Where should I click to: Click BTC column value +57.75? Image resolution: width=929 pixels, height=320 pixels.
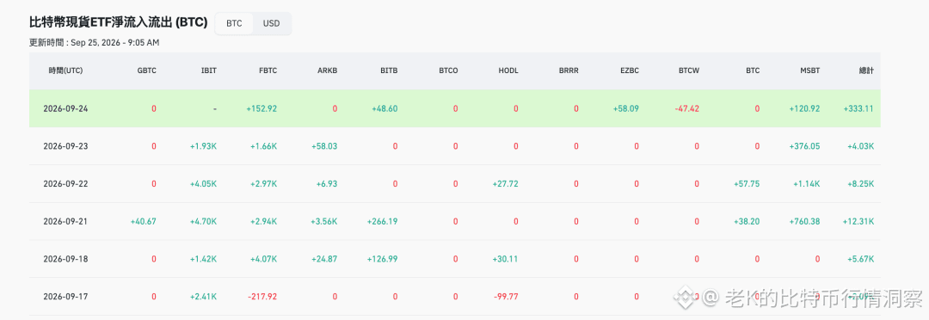tap(747, 184)
